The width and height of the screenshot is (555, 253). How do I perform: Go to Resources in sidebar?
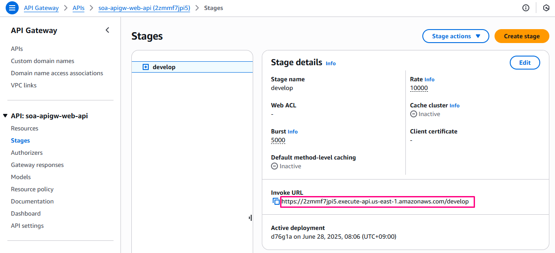24,128
